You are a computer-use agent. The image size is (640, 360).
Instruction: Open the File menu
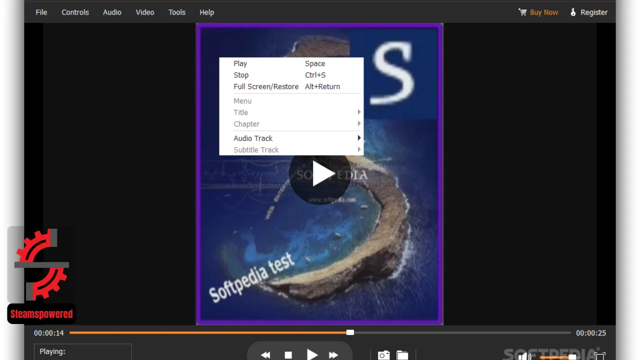coord(41,12)
